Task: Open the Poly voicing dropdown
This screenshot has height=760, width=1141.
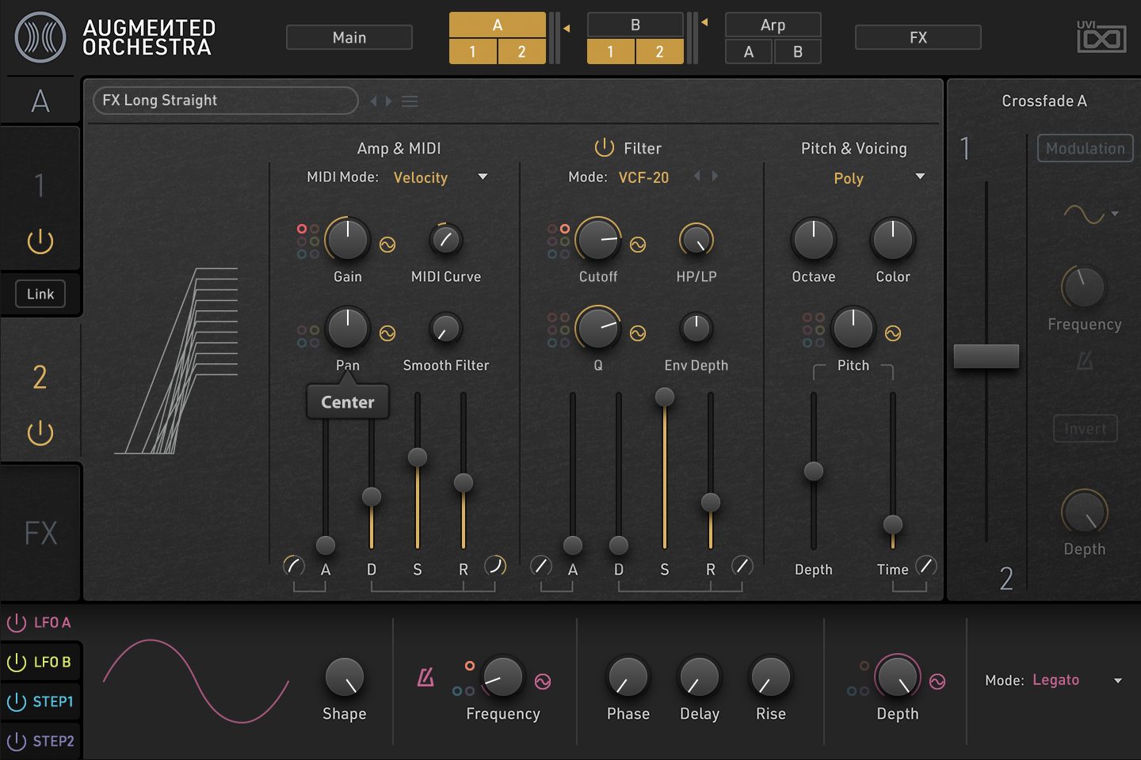Action: 879,177
